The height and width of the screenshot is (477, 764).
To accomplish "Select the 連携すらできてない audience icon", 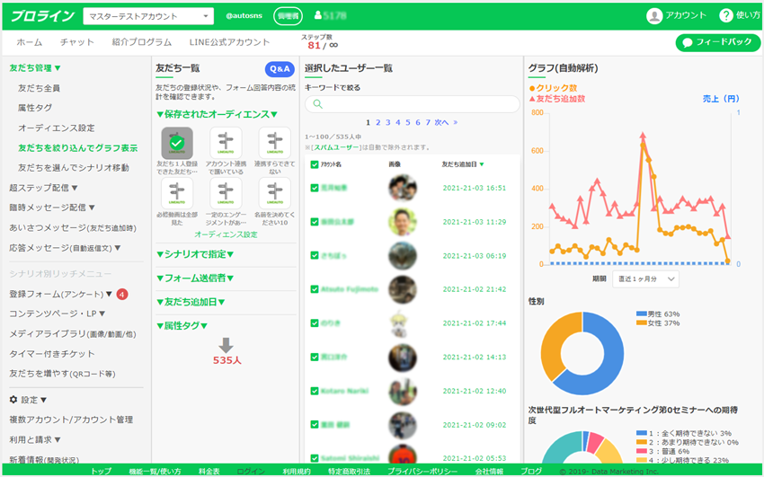I will (274, 142).
